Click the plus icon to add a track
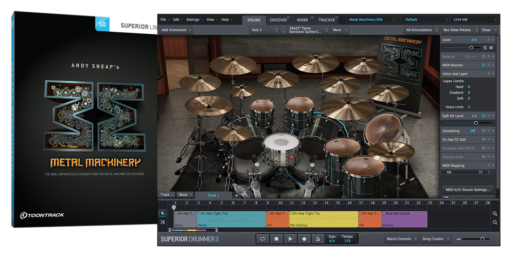The image size is (515, 260). (x=237, y=195)
